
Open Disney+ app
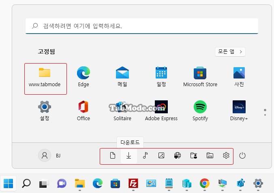click(x=239, y=110)
